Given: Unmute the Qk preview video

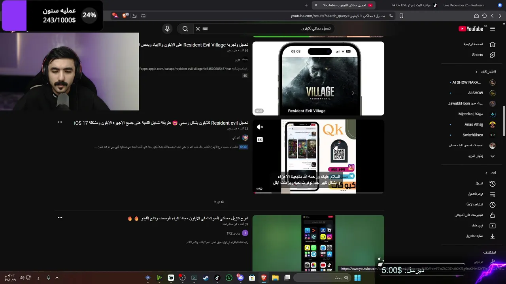Looking at the screenshot, I should click(x=260, y=127).
